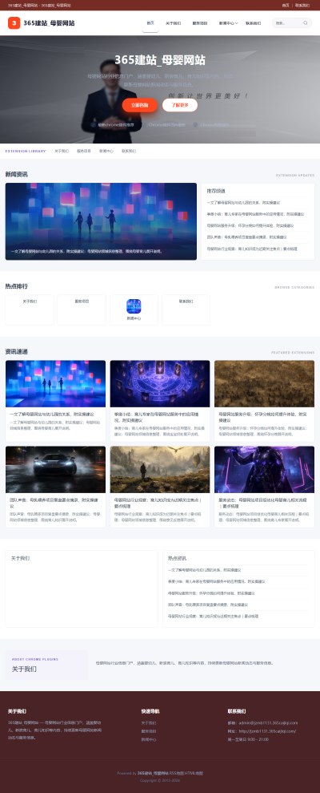The height and width of the screenshot is (793, 320).
Task: Open the 服务项目 card in 热点排行
Action: click(82, 310)
